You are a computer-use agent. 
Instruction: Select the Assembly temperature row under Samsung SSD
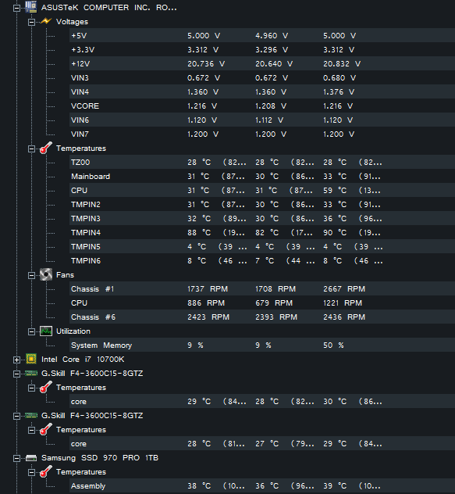[262, 486]
